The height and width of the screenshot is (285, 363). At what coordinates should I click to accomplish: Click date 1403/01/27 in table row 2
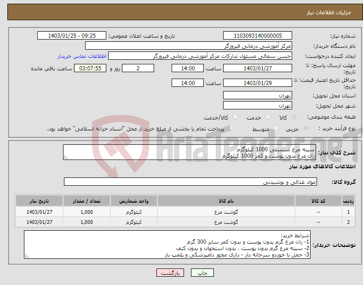pos(40,222)
